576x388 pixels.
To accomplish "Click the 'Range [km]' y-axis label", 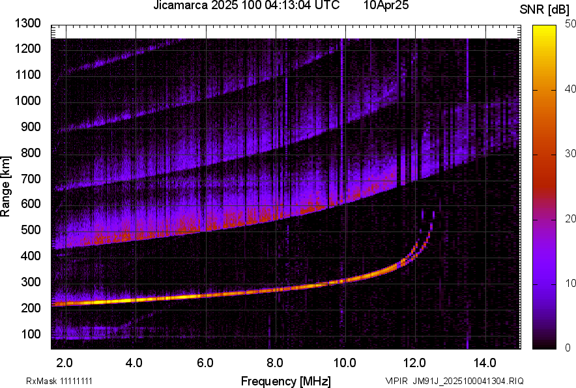I will click(x=5, y=187).
